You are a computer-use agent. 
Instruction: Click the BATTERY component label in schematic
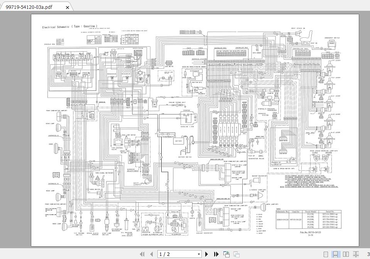click(178, 141)
